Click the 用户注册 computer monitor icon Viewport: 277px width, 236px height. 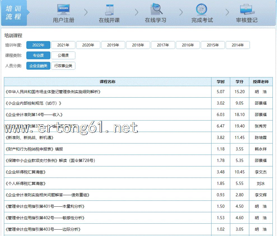pyautogui.click(x=64, y=10)
